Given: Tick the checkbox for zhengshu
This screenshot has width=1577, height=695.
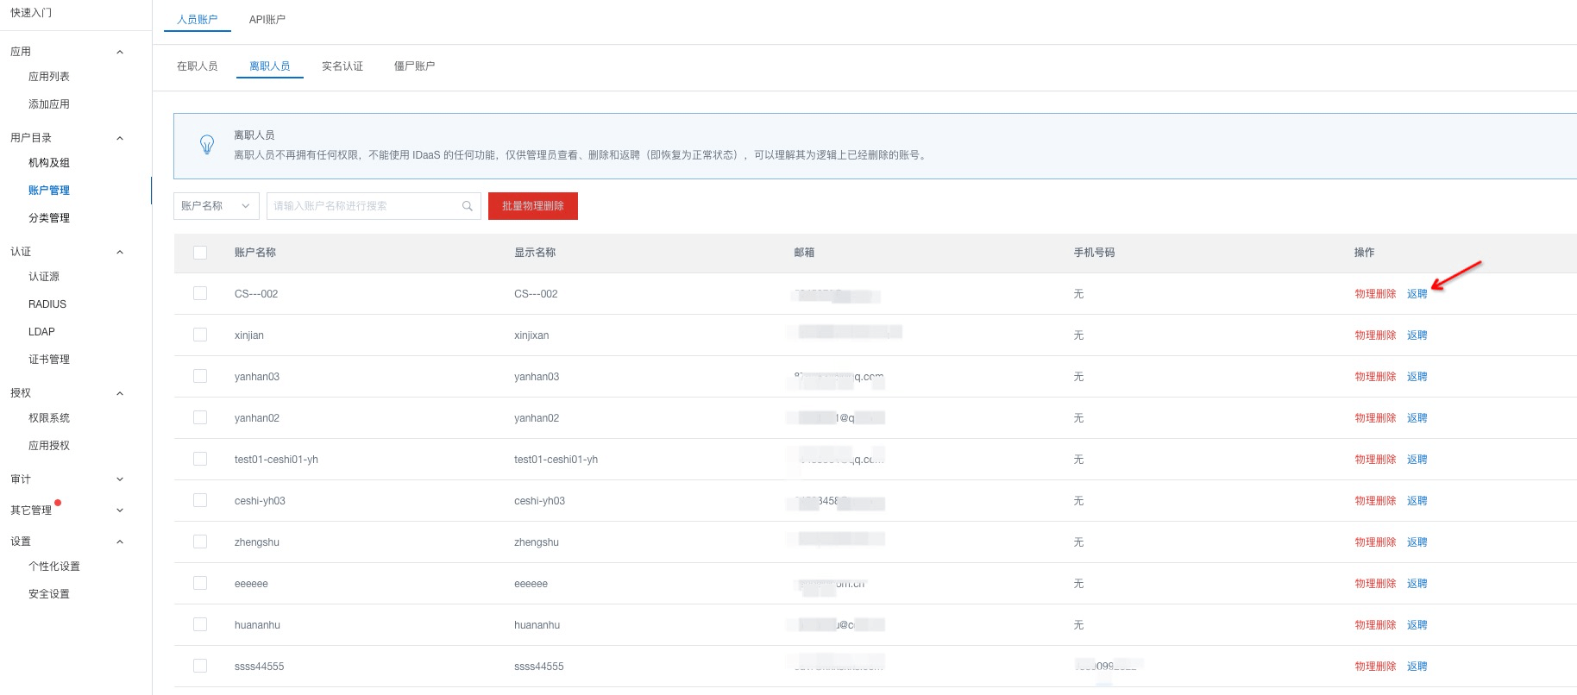Looking at the screenshot, I should click(x=200, y=542).
